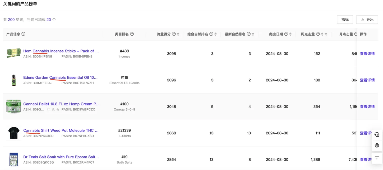Click the headset customer support icon

376,134
